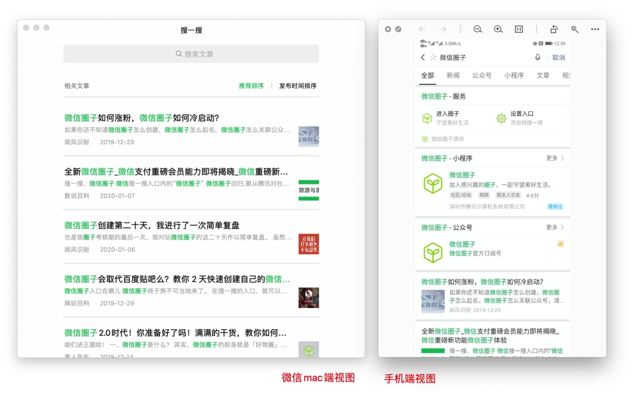635x395 pixels.
Task: Click the magic wand edit icon
Action: (574, 29)
